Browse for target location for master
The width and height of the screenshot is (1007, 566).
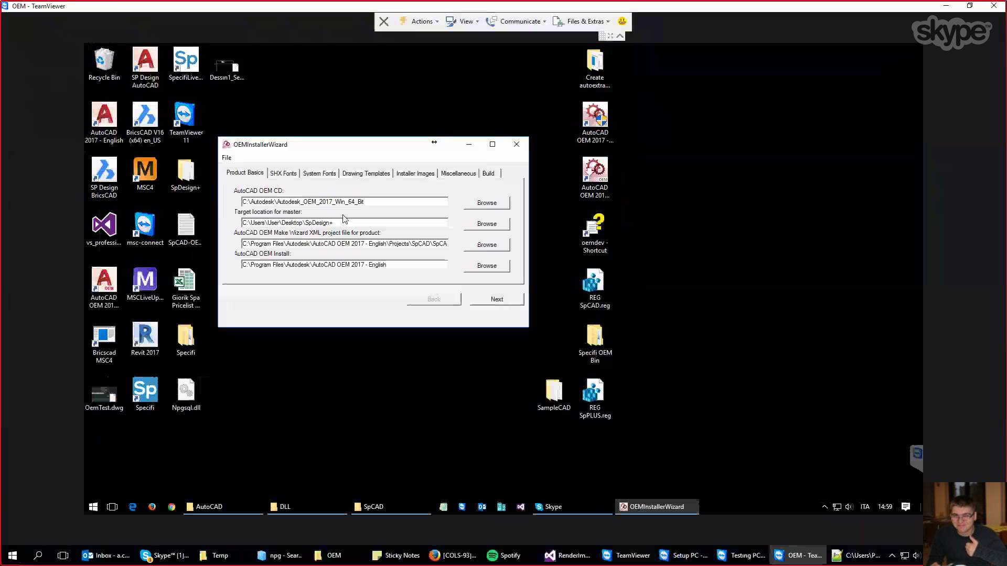(x=487, y=224)
